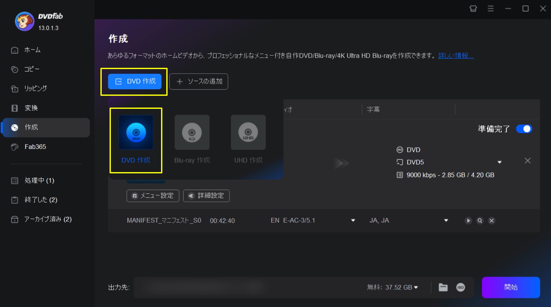Choose Blu-ray 作成 disc option

click(192, 132)
